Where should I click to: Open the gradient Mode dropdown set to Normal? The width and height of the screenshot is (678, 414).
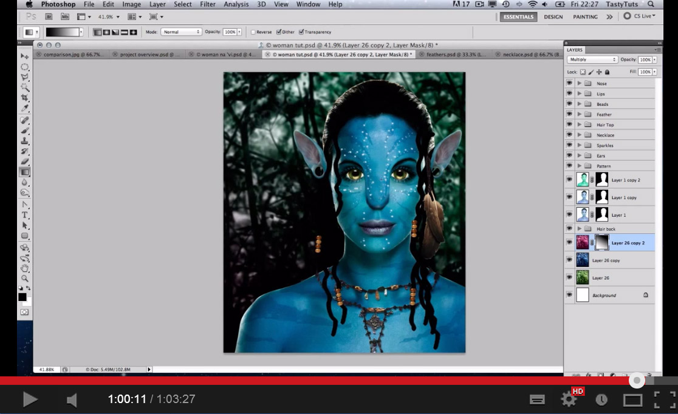tap(181, 32)
